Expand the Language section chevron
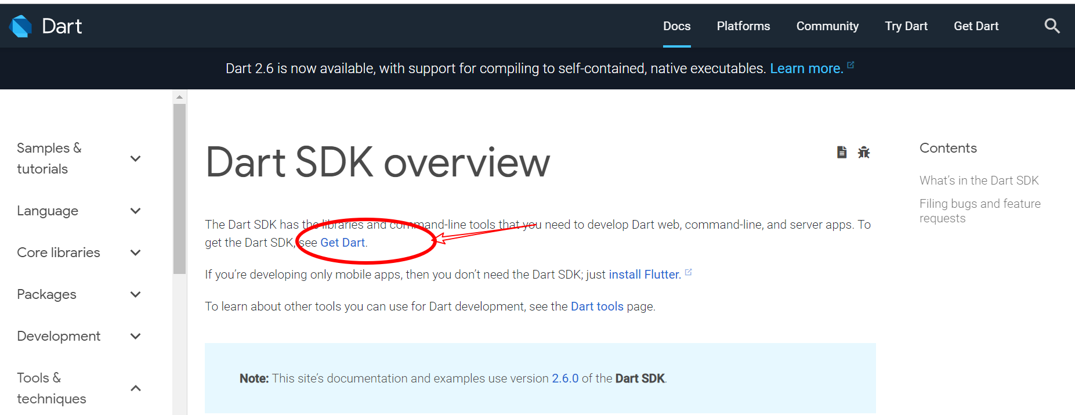This screenshot has height=415, width=1075. coord(136,211)
